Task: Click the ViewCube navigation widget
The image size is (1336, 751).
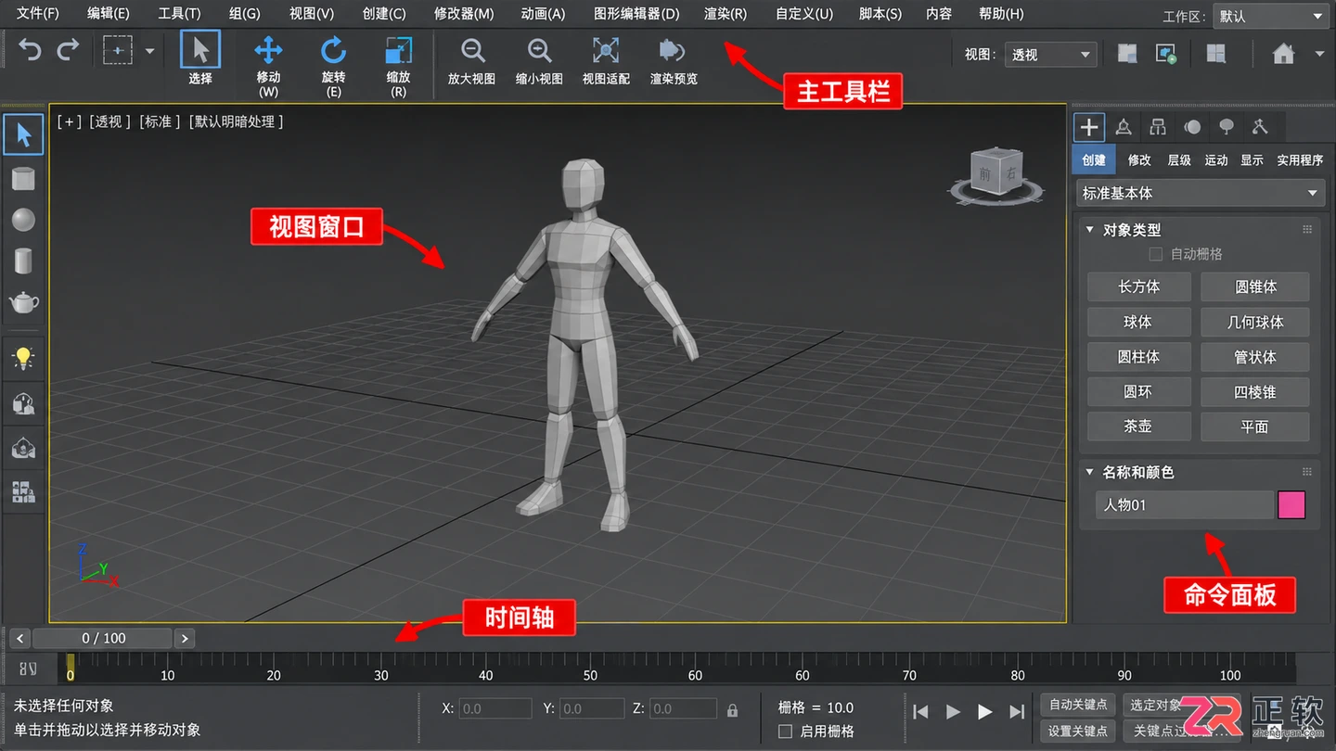Action: click(996, 175)
